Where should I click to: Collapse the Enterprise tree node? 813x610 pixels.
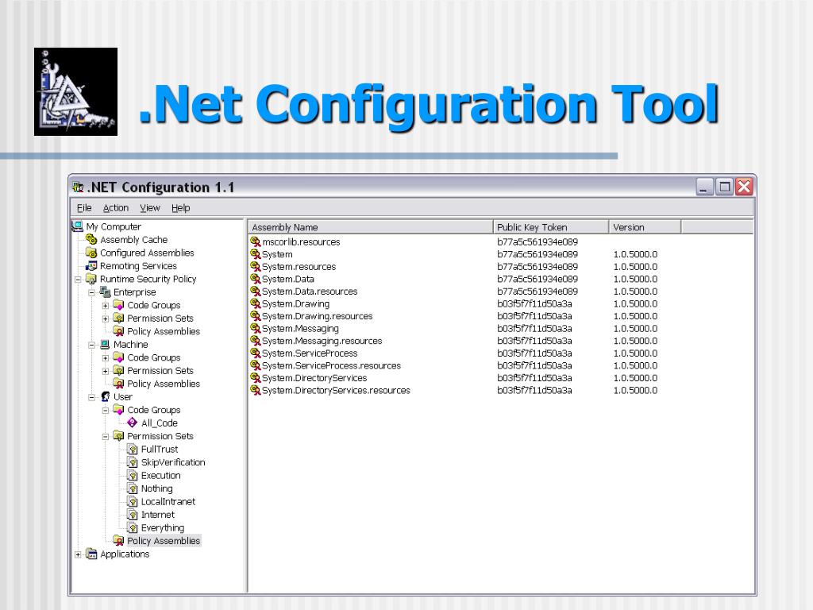(x=92, y=292)
